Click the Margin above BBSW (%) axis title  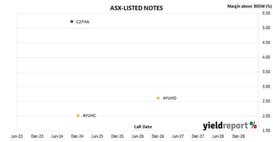(x=249, y=6)
